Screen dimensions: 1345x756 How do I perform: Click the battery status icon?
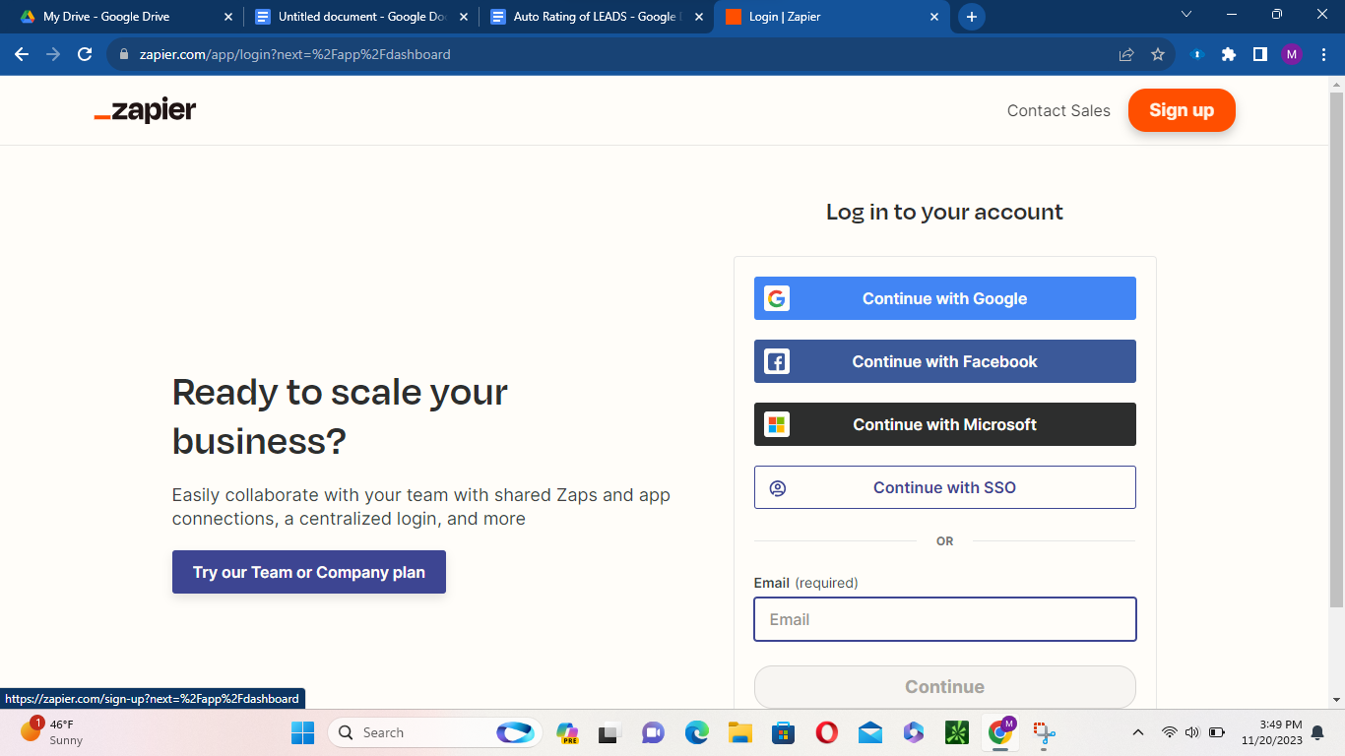1217,732
